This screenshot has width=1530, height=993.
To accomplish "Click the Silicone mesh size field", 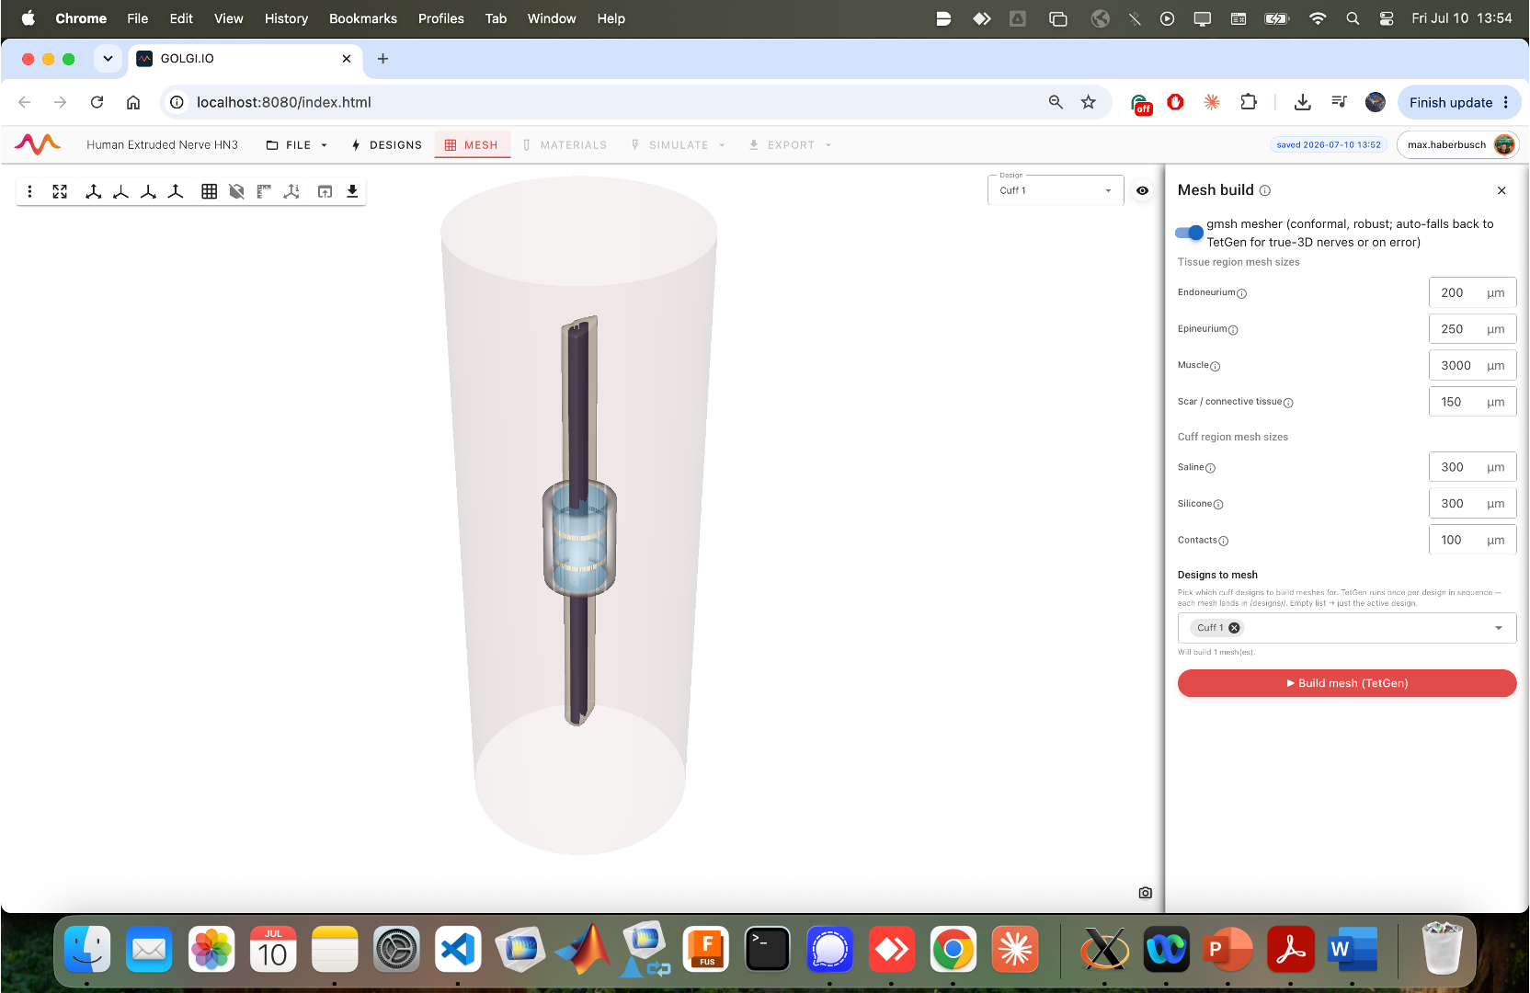I will click(x=1472, y=503).
